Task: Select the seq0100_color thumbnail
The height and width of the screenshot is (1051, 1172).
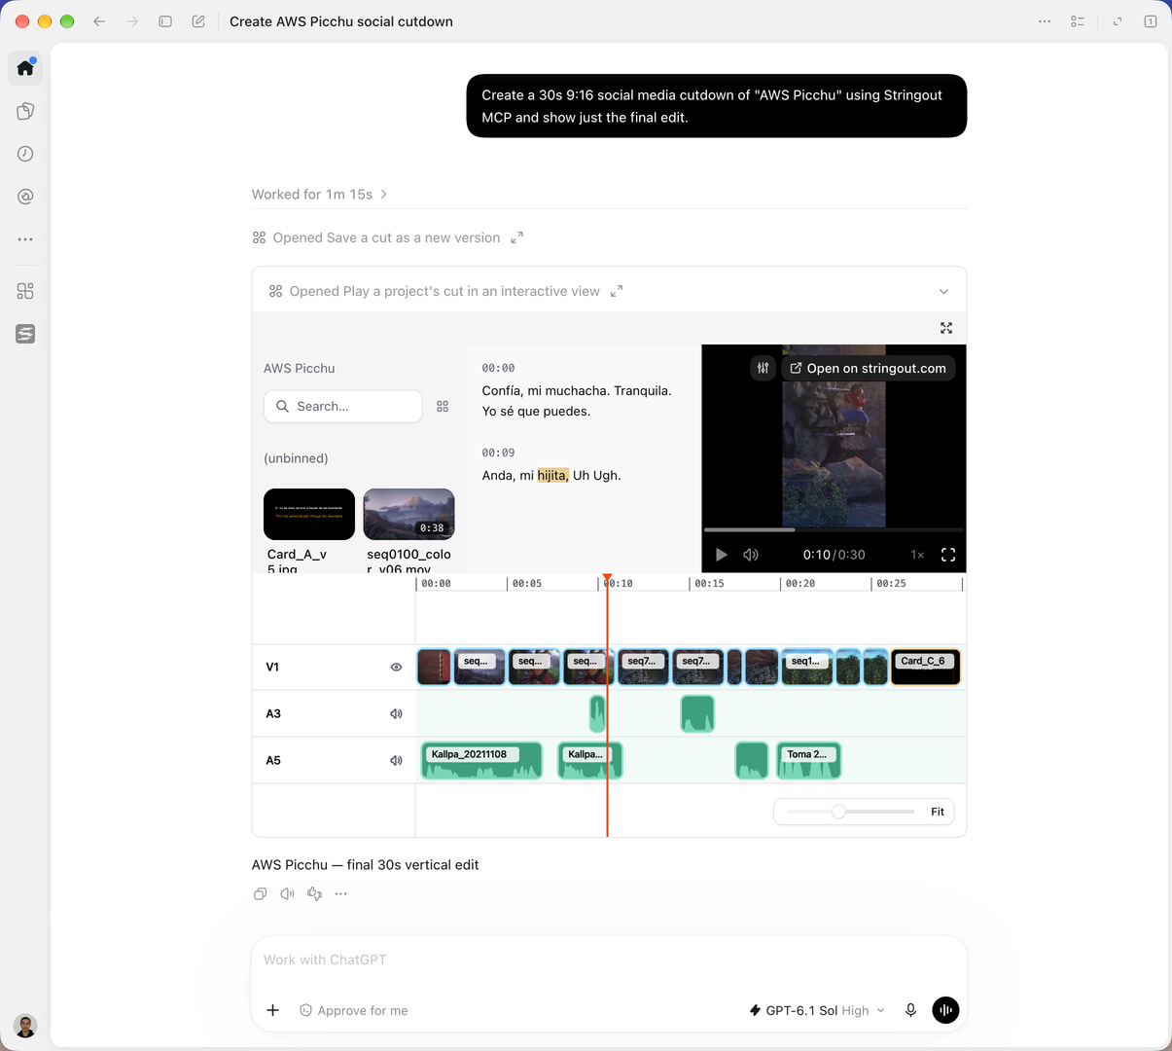Action: (408, 514)
